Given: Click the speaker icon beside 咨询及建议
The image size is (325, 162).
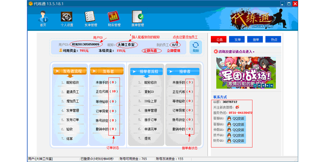Looking at the screenshot, I should coord(216,51).
